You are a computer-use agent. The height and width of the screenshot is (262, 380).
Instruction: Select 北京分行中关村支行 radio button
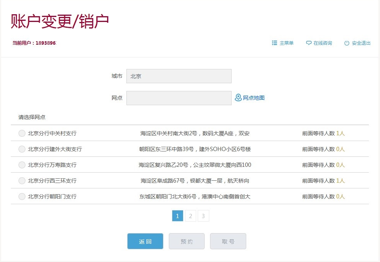(x=22, y=133)
